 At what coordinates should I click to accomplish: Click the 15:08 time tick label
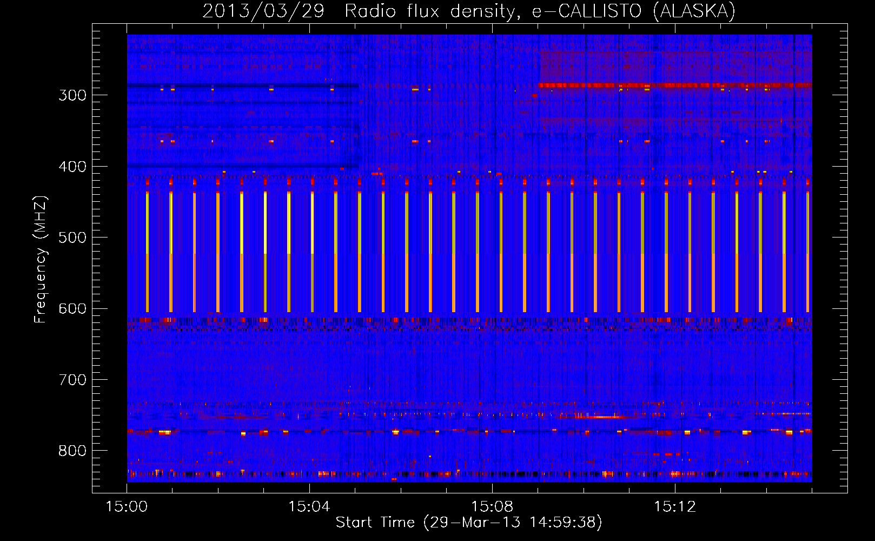tap(492, 507)
